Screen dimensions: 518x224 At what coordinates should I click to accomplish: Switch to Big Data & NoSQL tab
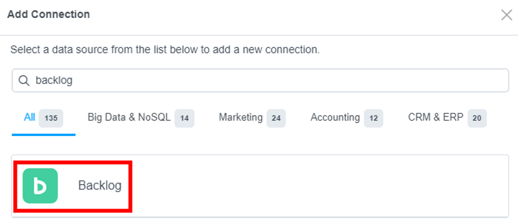(141, 118)
